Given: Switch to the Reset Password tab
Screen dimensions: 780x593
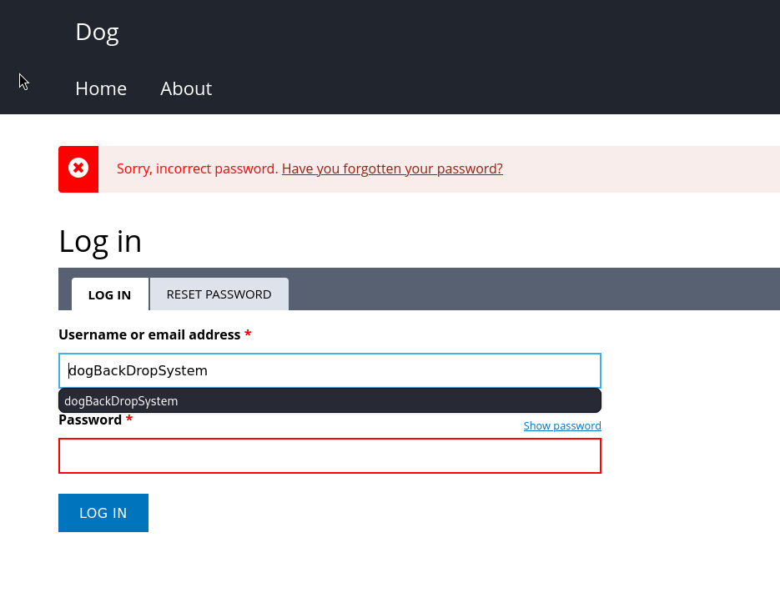Looking at the screenshot, I should 219,294.
